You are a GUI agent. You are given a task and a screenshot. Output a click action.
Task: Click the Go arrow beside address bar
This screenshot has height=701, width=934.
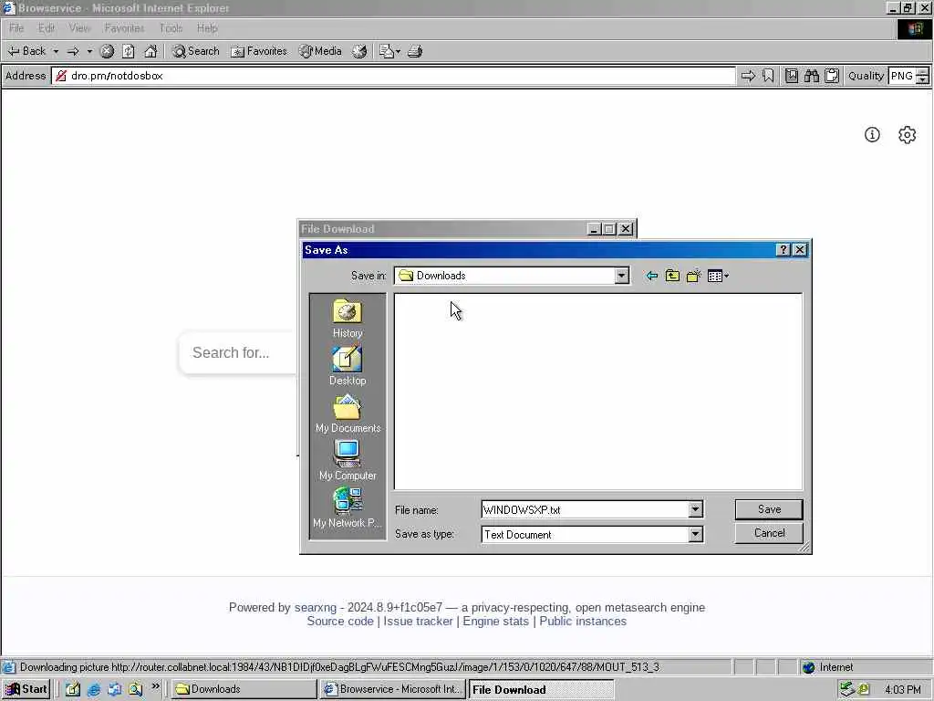(x=748, y=76)
